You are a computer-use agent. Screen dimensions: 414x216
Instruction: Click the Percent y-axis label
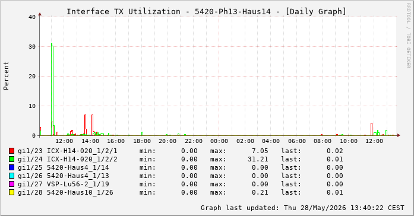[x=6, y=76]
